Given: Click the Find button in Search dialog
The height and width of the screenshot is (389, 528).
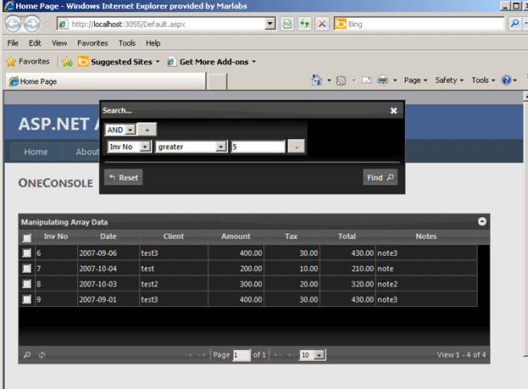Looking at the screenshot, I should pos(381,177).
